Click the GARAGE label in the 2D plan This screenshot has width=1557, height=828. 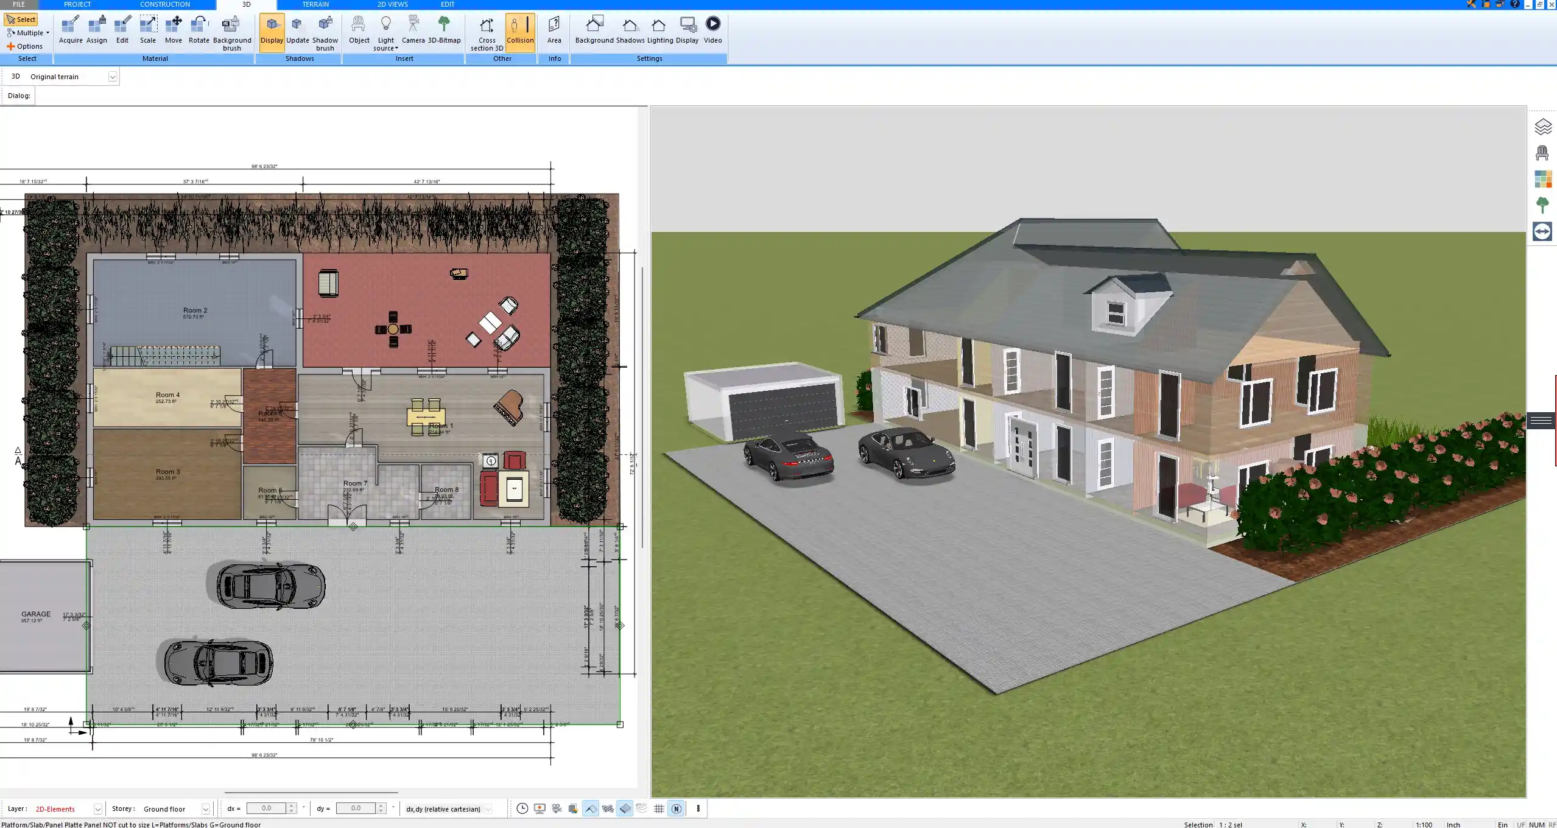pos(36,614)
